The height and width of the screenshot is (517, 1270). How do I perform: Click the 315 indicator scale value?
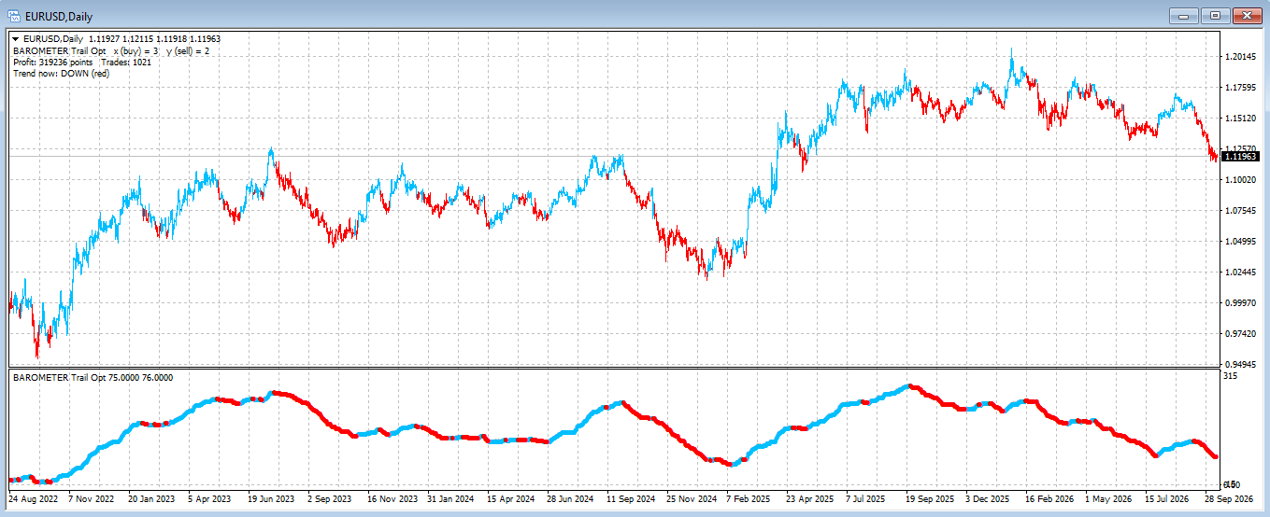[1231, 376]
